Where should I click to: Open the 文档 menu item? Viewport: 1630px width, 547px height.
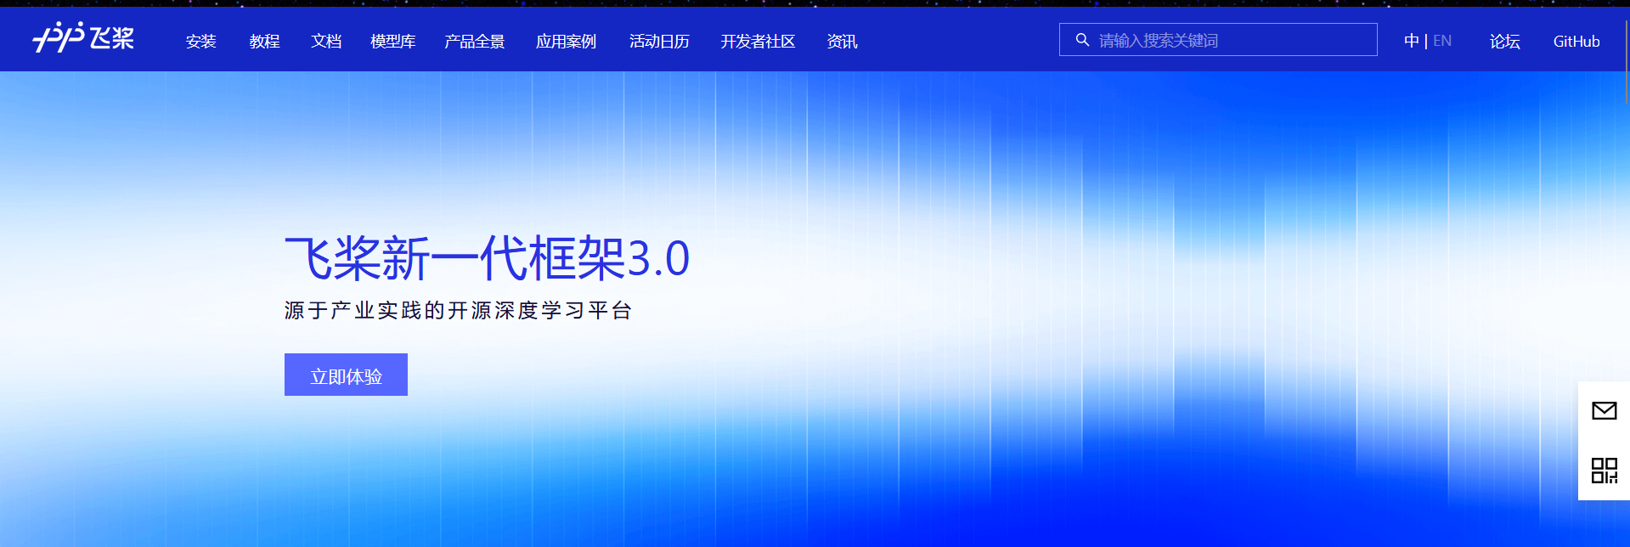tap(326, 41)
